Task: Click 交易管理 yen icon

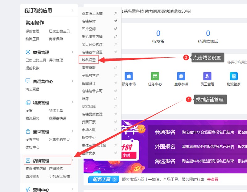Action: pos(28,52)
